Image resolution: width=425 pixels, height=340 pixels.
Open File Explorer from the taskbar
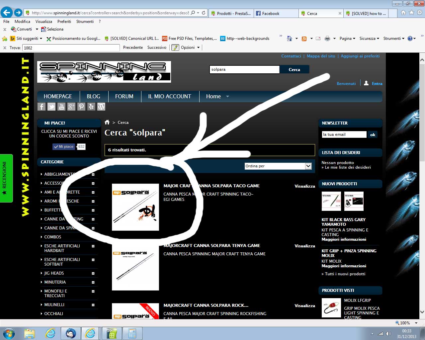point(30,333)
